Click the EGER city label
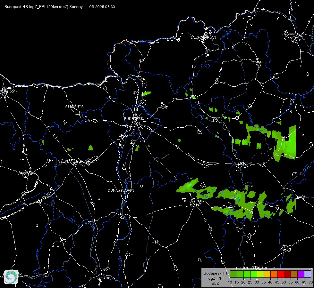The height and width of the screenshot is (288, 314). 258,62
